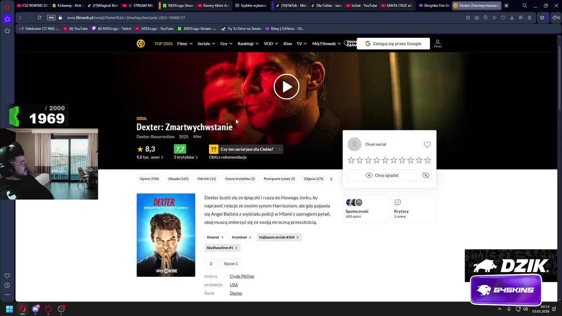Open the SkyShowtime #1 tag
Image resolution: width=562 pixels, height=316 pixels.
point(222,248)
